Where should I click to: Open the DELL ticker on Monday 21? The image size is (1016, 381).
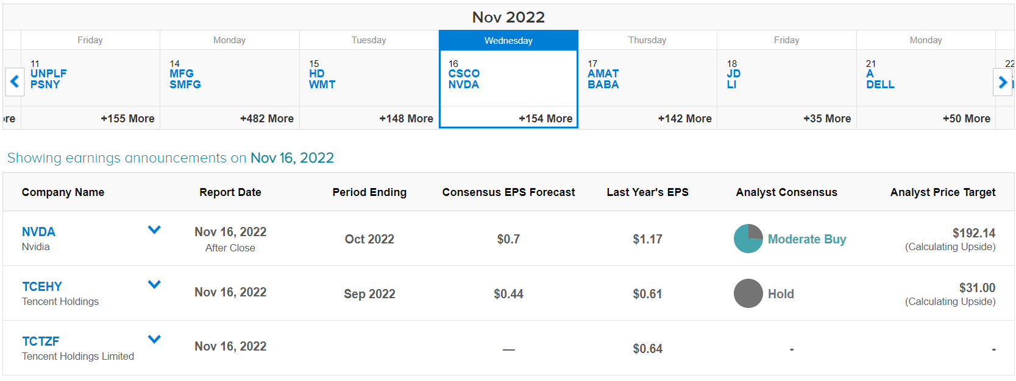coord(880,85)
